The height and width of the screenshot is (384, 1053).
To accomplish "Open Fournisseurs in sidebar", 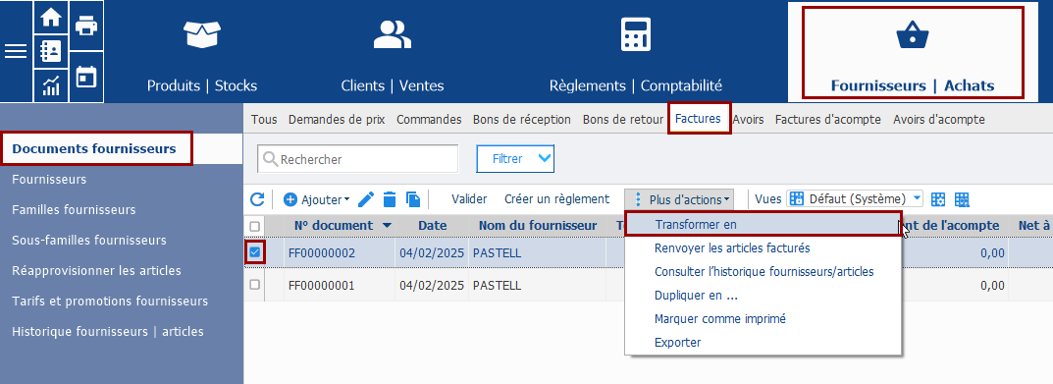I will (x=49, y=180).
